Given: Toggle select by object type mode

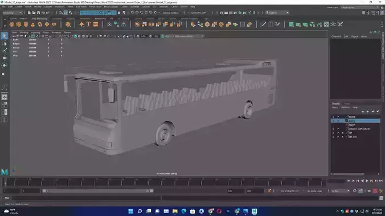Looking at the screenshot, I should click(66, 13).
